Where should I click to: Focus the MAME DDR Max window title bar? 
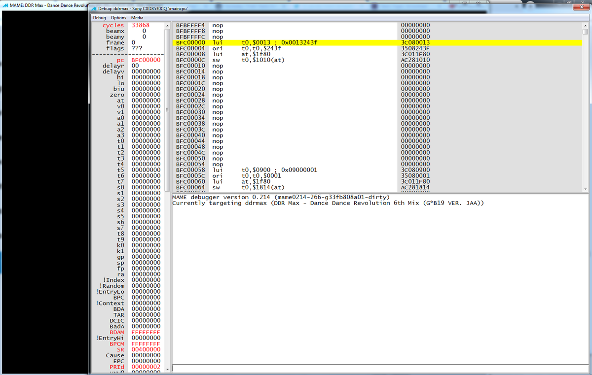pyautogui.click(x=45, y=5)
